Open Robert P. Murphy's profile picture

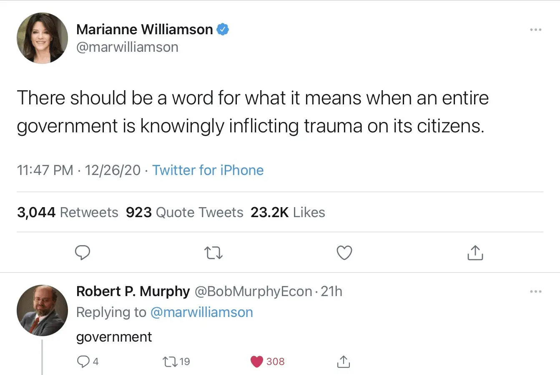click(x=42, y=310)
